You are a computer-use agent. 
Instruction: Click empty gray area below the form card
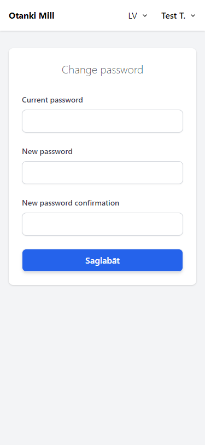(103, 363)
